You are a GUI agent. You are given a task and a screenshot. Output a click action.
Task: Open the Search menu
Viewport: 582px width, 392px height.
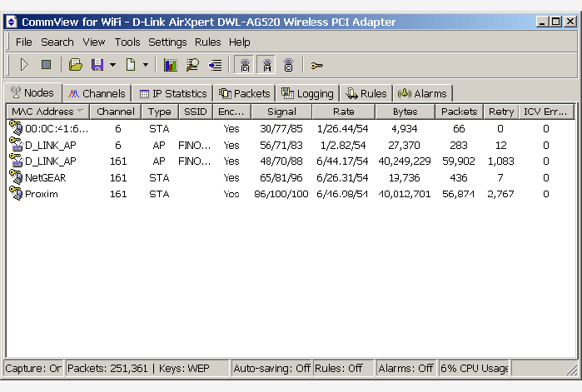coord(57,42)
